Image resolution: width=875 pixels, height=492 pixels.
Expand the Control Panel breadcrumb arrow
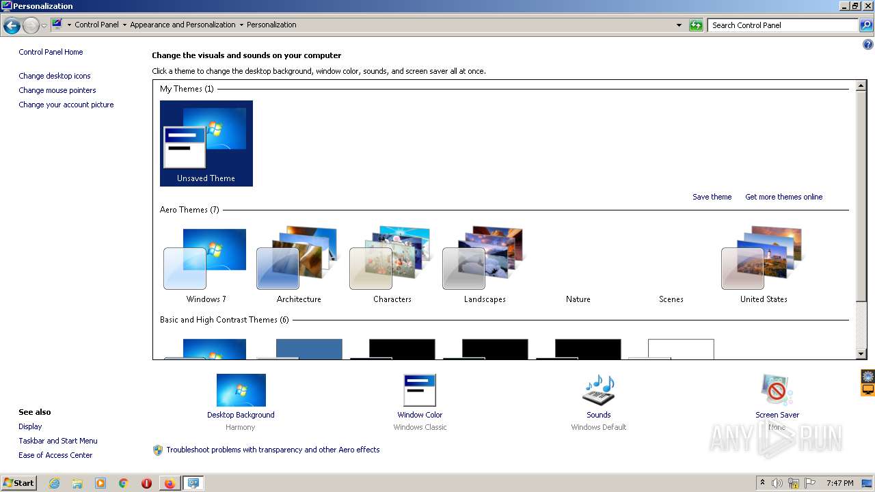[124, 25]
